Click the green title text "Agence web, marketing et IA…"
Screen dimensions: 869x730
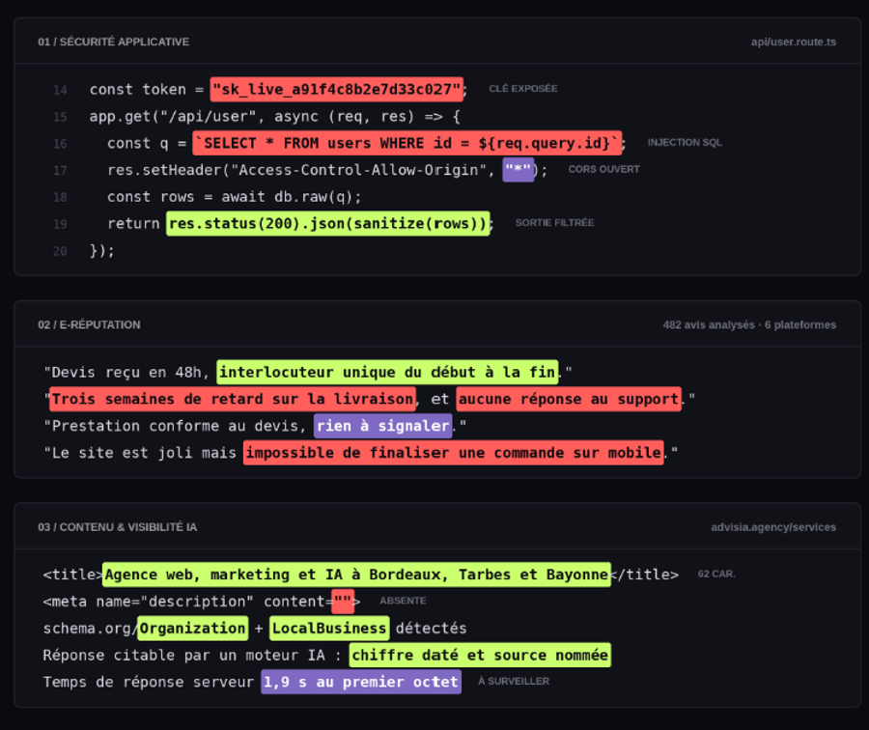point(357,575)
